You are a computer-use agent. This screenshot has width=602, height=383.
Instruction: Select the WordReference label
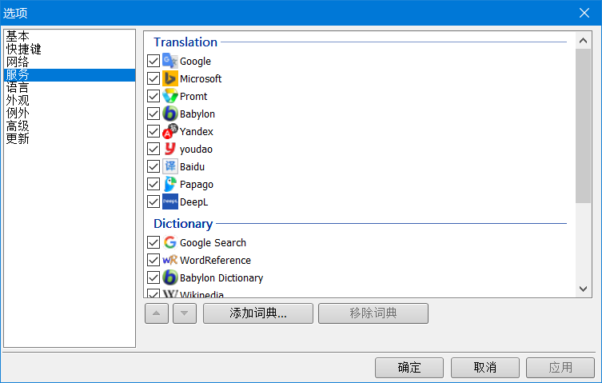[215, 261]
